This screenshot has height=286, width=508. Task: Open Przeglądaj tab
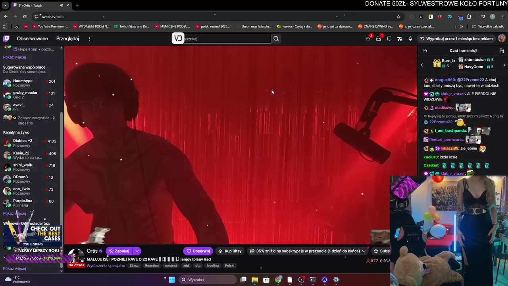click(x=67, y=39)
